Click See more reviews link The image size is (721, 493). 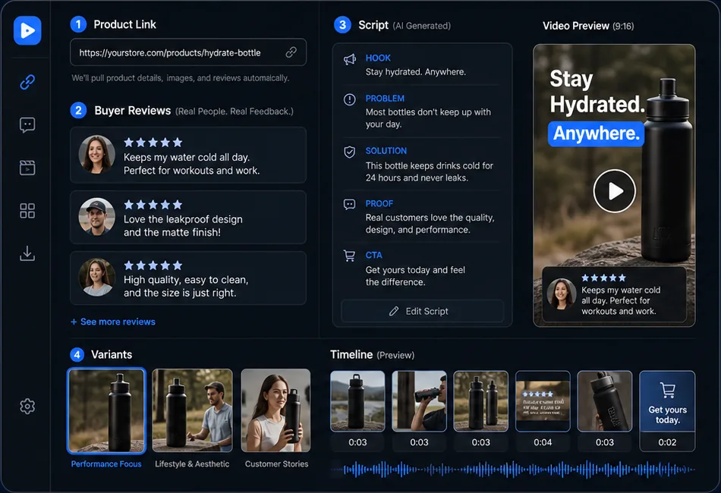113,322
